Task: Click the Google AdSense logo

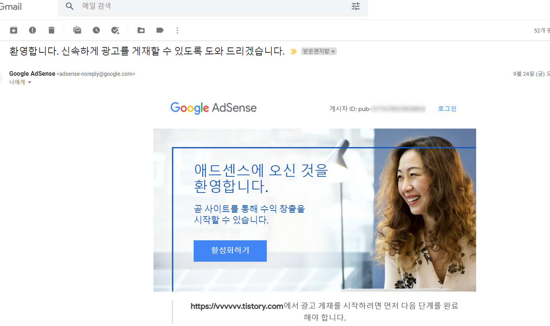Action: [x=214, y=108]
